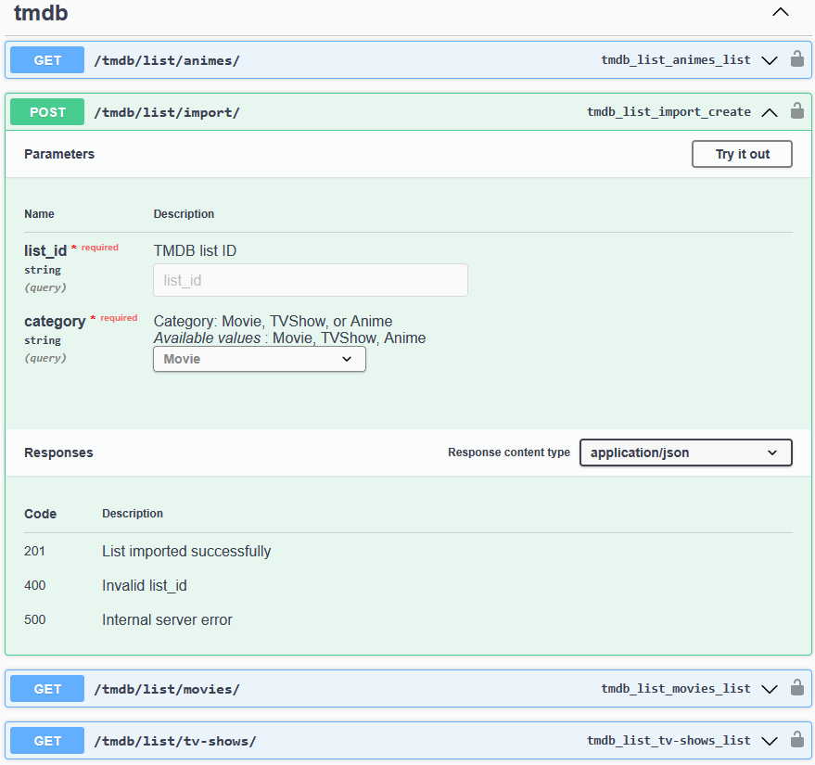The image size is (815, 765).
Task: Click the GET badge for /tmdb/list/tv-shows/
Action: 47,741
